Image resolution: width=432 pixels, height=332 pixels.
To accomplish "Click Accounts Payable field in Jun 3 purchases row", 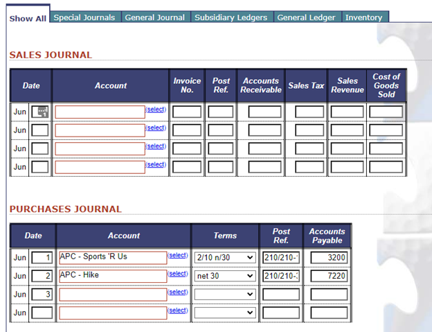I will click(329, 295).
